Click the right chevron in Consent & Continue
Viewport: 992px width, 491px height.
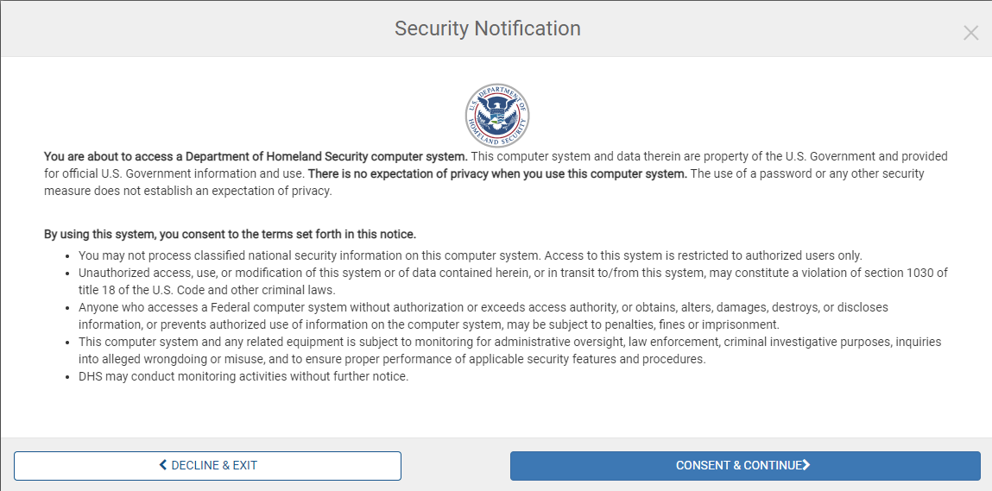click(806, 465)
